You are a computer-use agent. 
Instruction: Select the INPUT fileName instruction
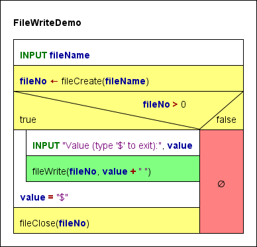128,52
